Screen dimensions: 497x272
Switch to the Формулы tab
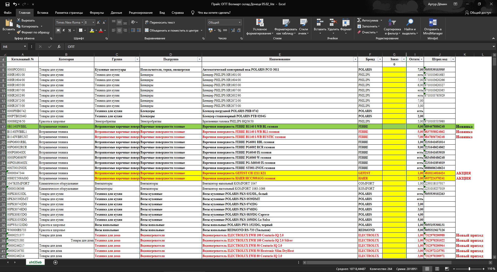(97, 13)
